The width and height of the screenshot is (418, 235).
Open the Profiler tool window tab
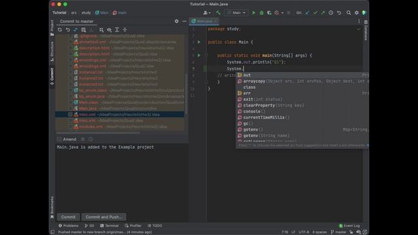133,226
